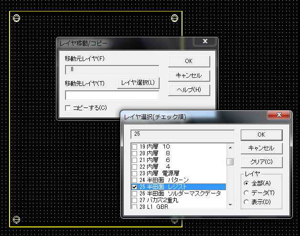
Task: Click the layer list scrollbar thumb
Action: 230,161
